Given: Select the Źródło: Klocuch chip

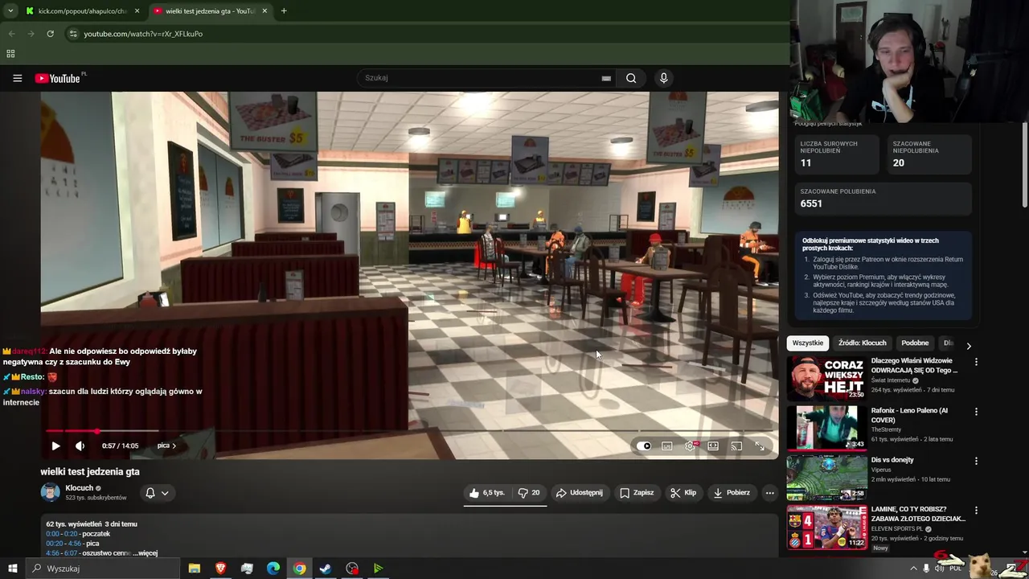Looking at the screenshot, I should pyautogui.click(x=862, y=343).
